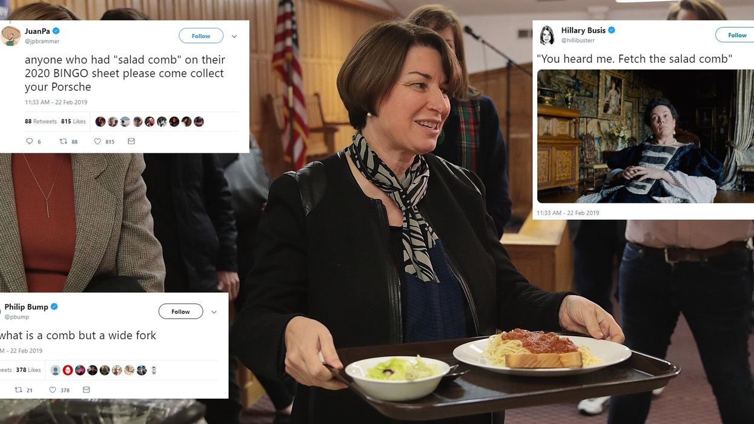
Task: View the 815 Likes on JuanPa's tweet
Action: (74, 121)
